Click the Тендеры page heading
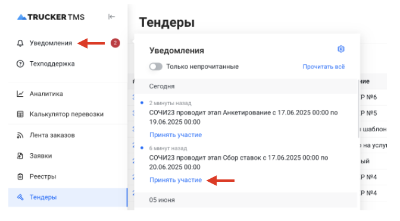Screen dimensions: 400x221 coord(167,22)
